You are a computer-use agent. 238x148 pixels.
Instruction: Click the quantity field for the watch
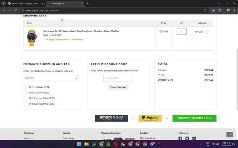[181, 31]
